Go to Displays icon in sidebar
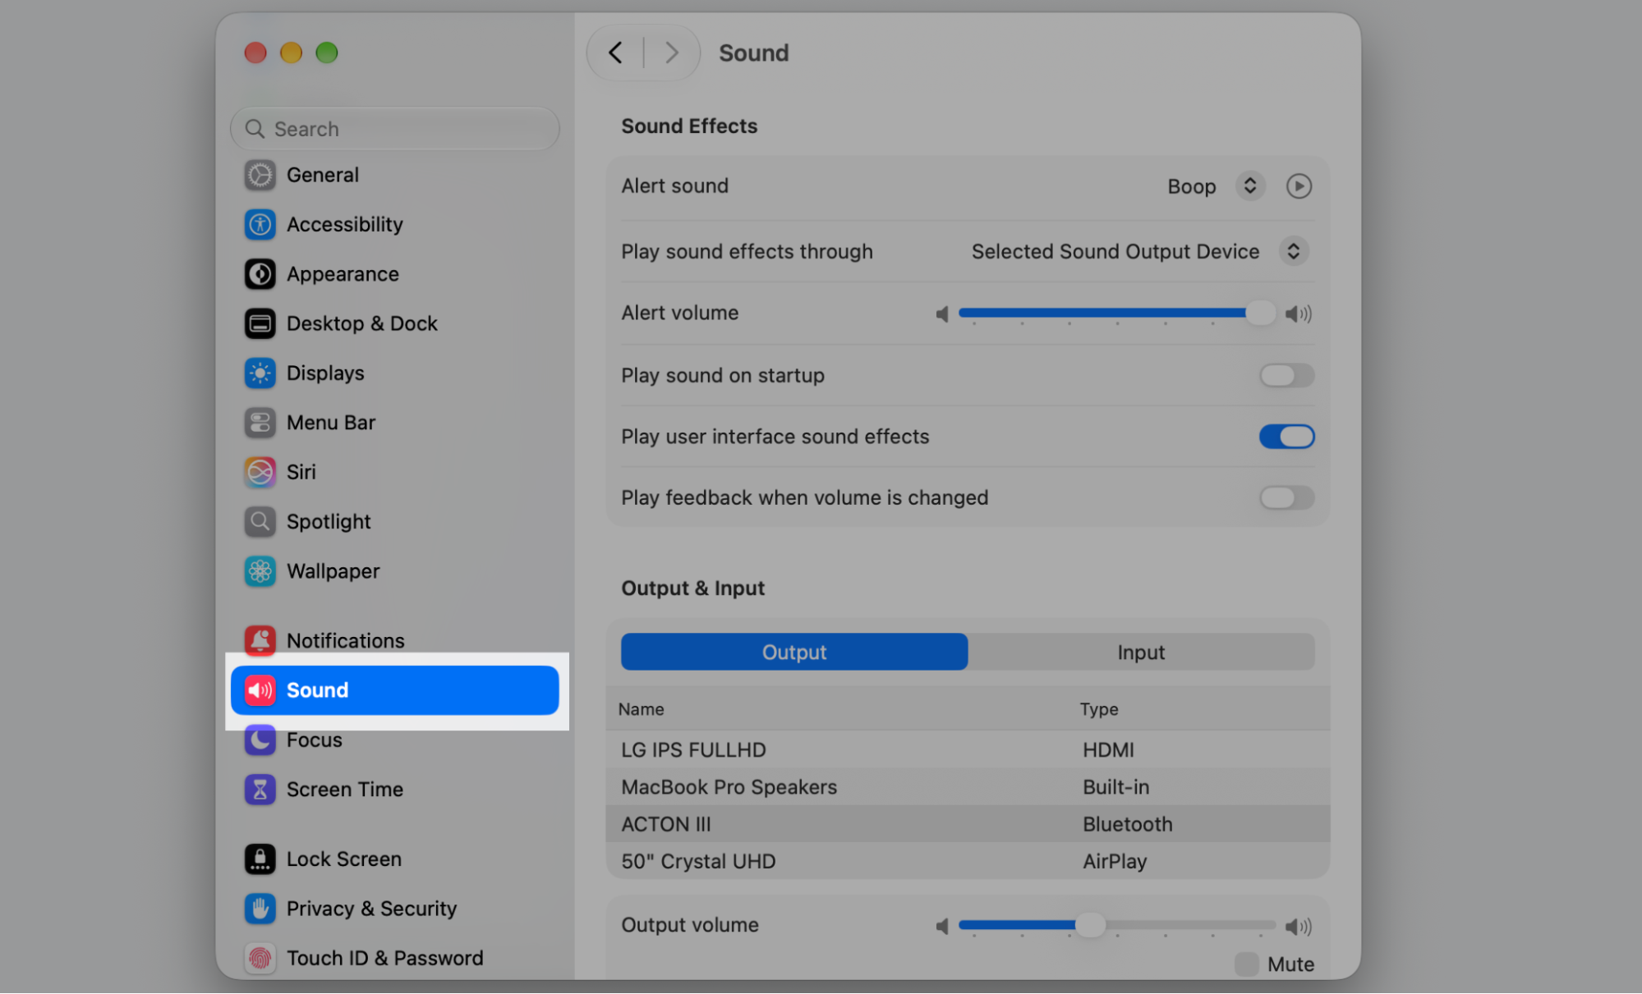 pos(260,373)
